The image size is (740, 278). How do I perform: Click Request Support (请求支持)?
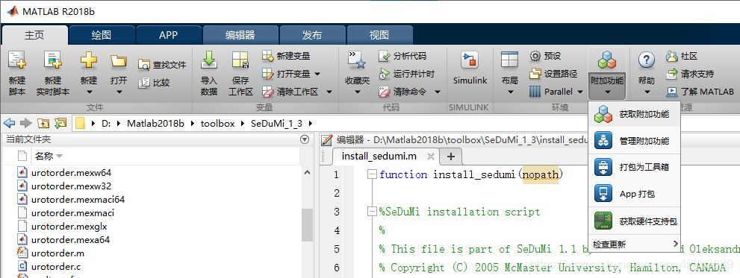coord(689,74)
